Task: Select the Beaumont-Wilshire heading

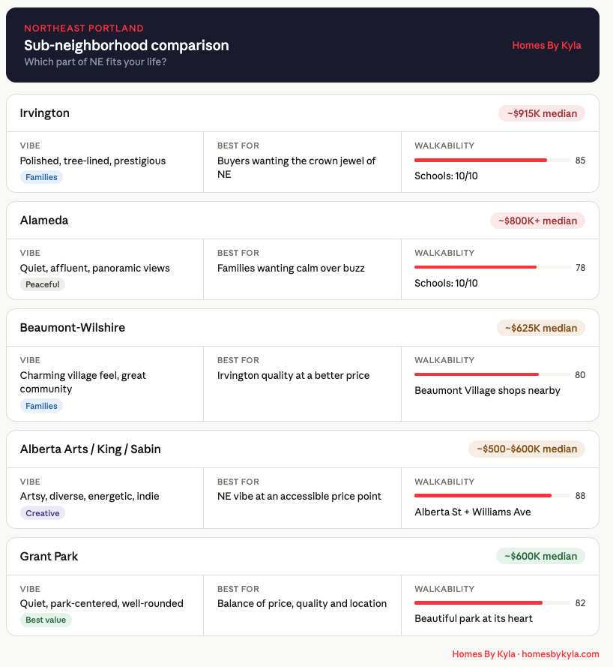Action: [73, 328]
